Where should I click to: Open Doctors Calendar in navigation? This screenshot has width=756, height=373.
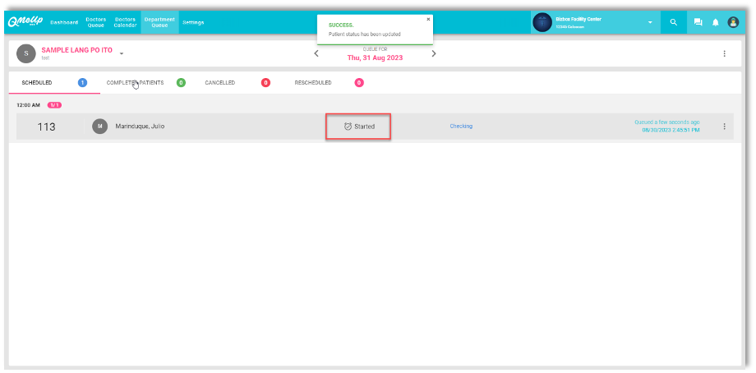pyautogui.click(x=125, y=22)
